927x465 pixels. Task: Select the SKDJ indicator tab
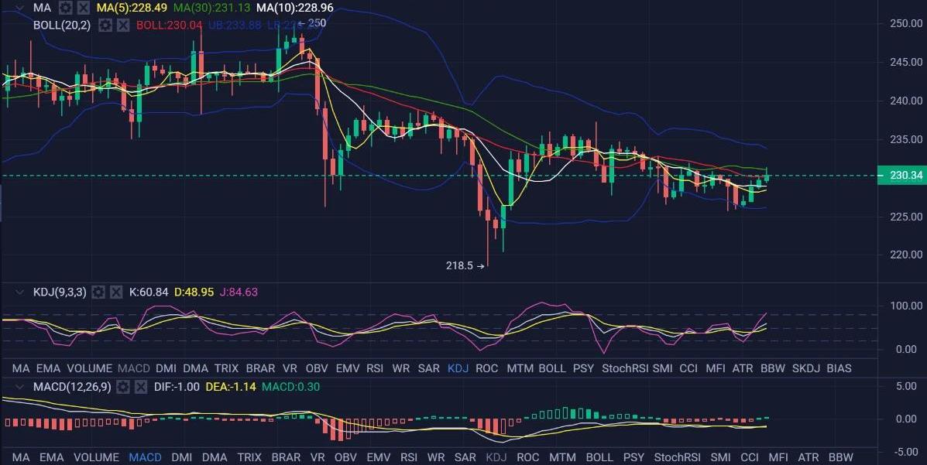(x=806, y=368)
